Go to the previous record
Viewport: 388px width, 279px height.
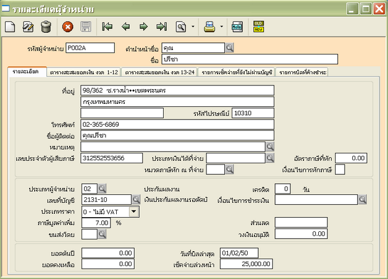click(125, 27)
